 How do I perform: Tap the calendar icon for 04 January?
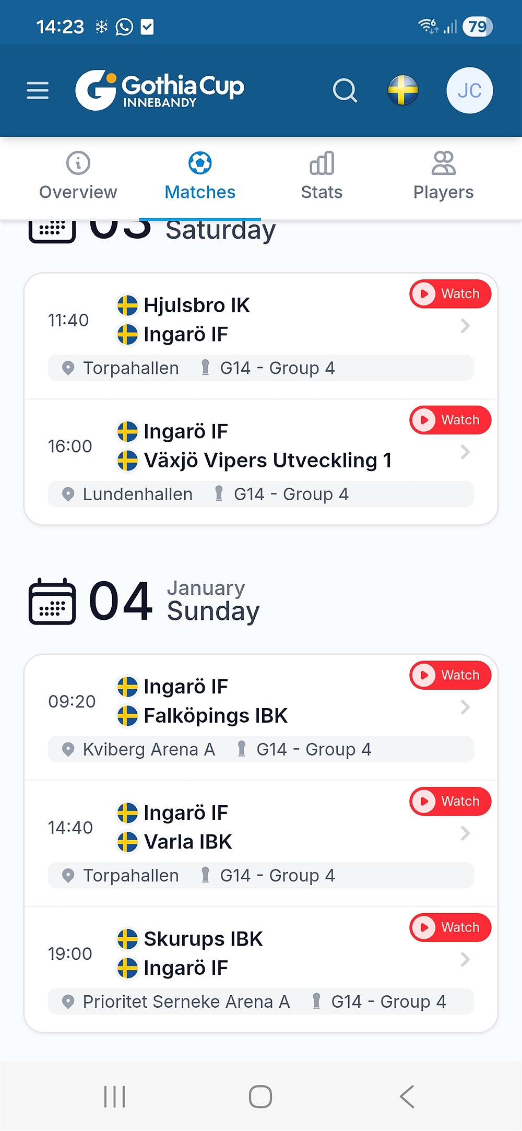[52, 601]
